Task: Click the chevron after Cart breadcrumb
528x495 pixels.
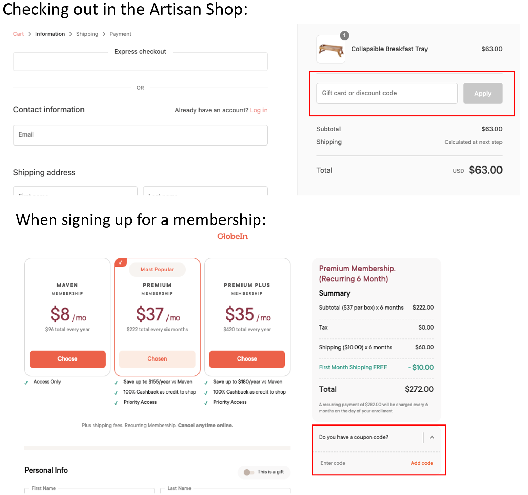Action: click(x=30, y=34)
